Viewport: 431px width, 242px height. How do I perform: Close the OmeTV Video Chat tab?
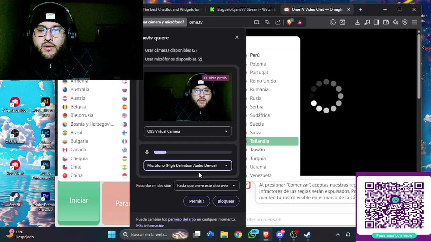pyautogui.click(x=349, y=9)
